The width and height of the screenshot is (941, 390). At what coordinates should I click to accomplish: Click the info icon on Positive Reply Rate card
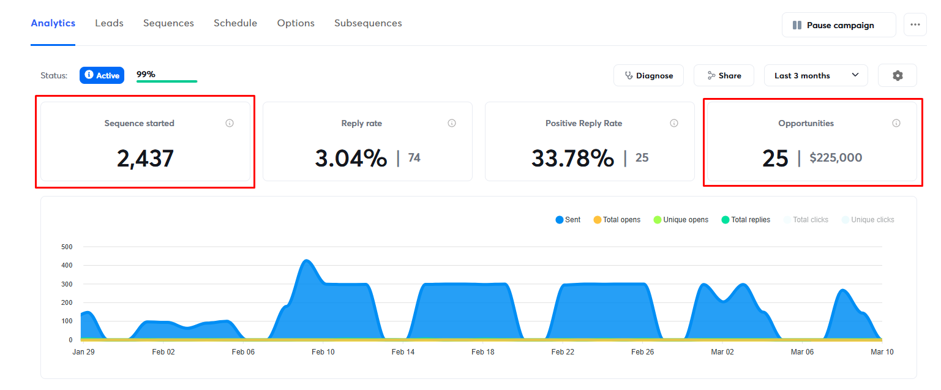pos(674,122)
